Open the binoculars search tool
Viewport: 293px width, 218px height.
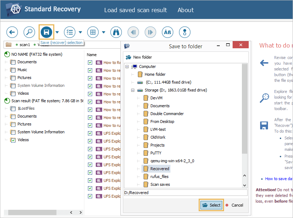pos(116,32)
